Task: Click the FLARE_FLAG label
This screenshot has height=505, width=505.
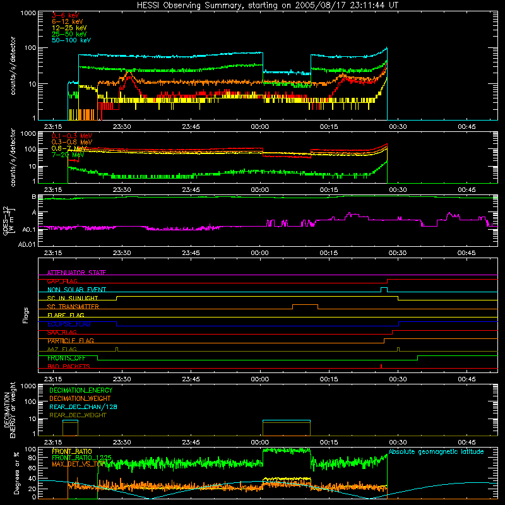Action: coord(66,315)
